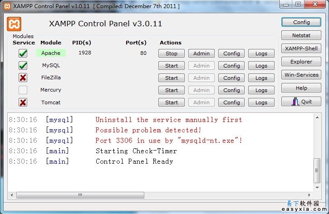Click the XAMPP orange logo icon
This screenshot has height=214, width=329.
tap(14, 24)
